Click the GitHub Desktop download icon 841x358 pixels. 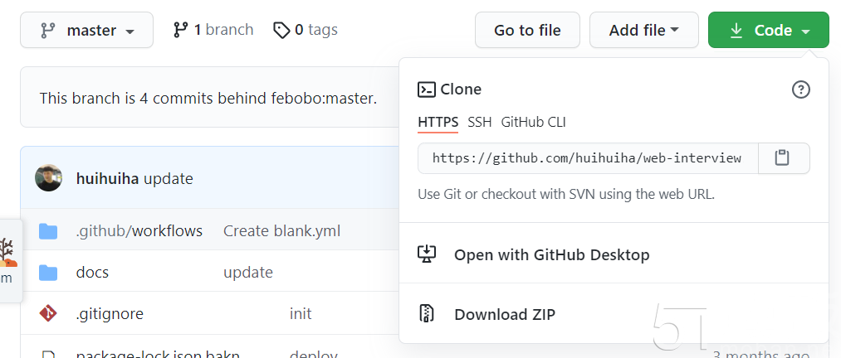(x=427, y=254)
